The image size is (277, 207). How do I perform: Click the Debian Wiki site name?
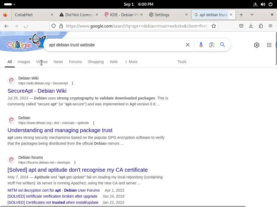(28, 78)
